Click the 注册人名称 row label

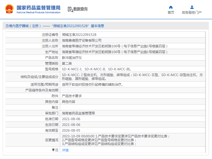[50, 41]
